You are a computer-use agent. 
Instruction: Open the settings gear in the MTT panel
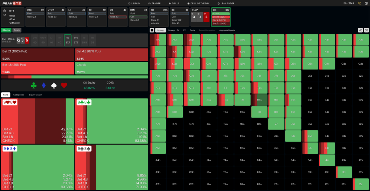tap(4, 10)
